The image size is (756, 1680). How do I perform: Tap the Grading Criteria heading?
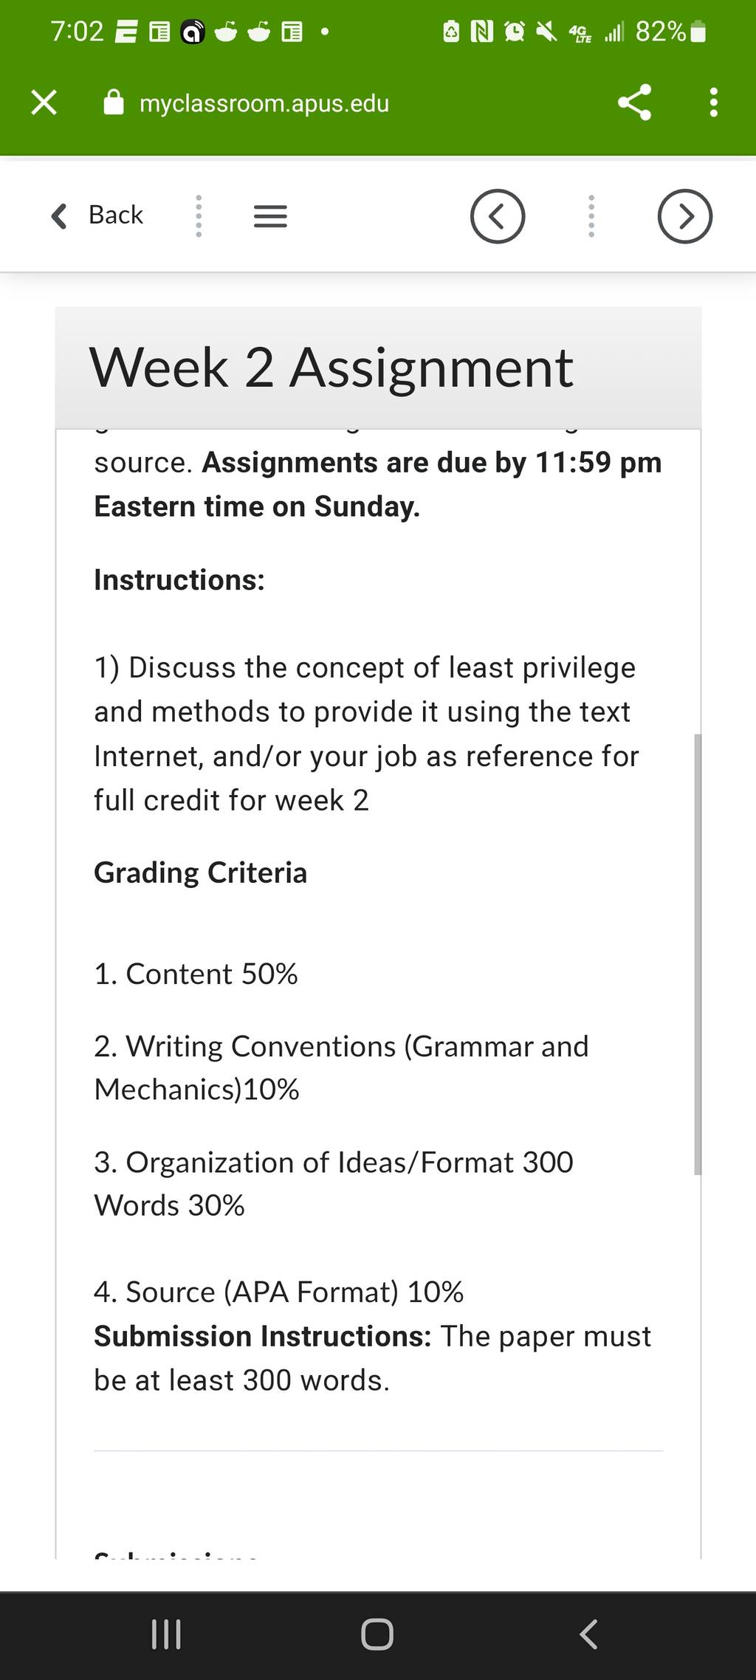point(200,872)
